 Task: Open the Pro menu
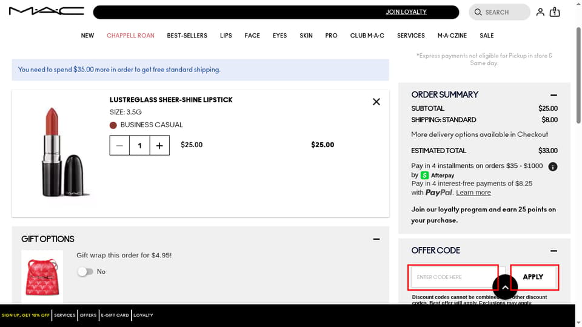[x=331, y=36]
